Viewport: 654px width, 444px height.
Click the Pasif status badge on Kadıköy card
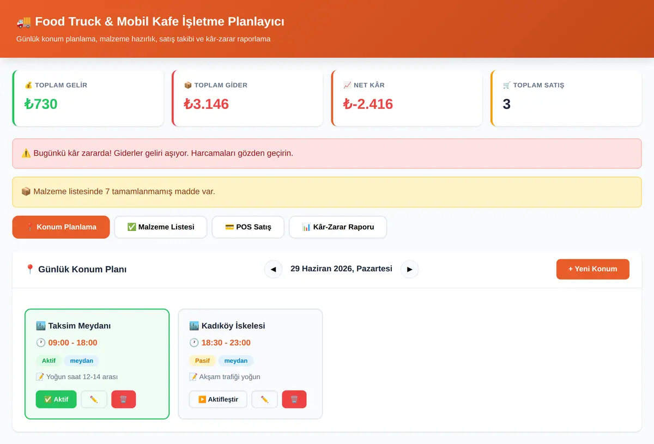202,361
